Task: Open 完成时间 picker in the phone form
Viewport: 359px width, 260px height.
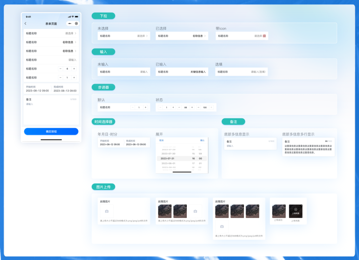Action: 65,89
